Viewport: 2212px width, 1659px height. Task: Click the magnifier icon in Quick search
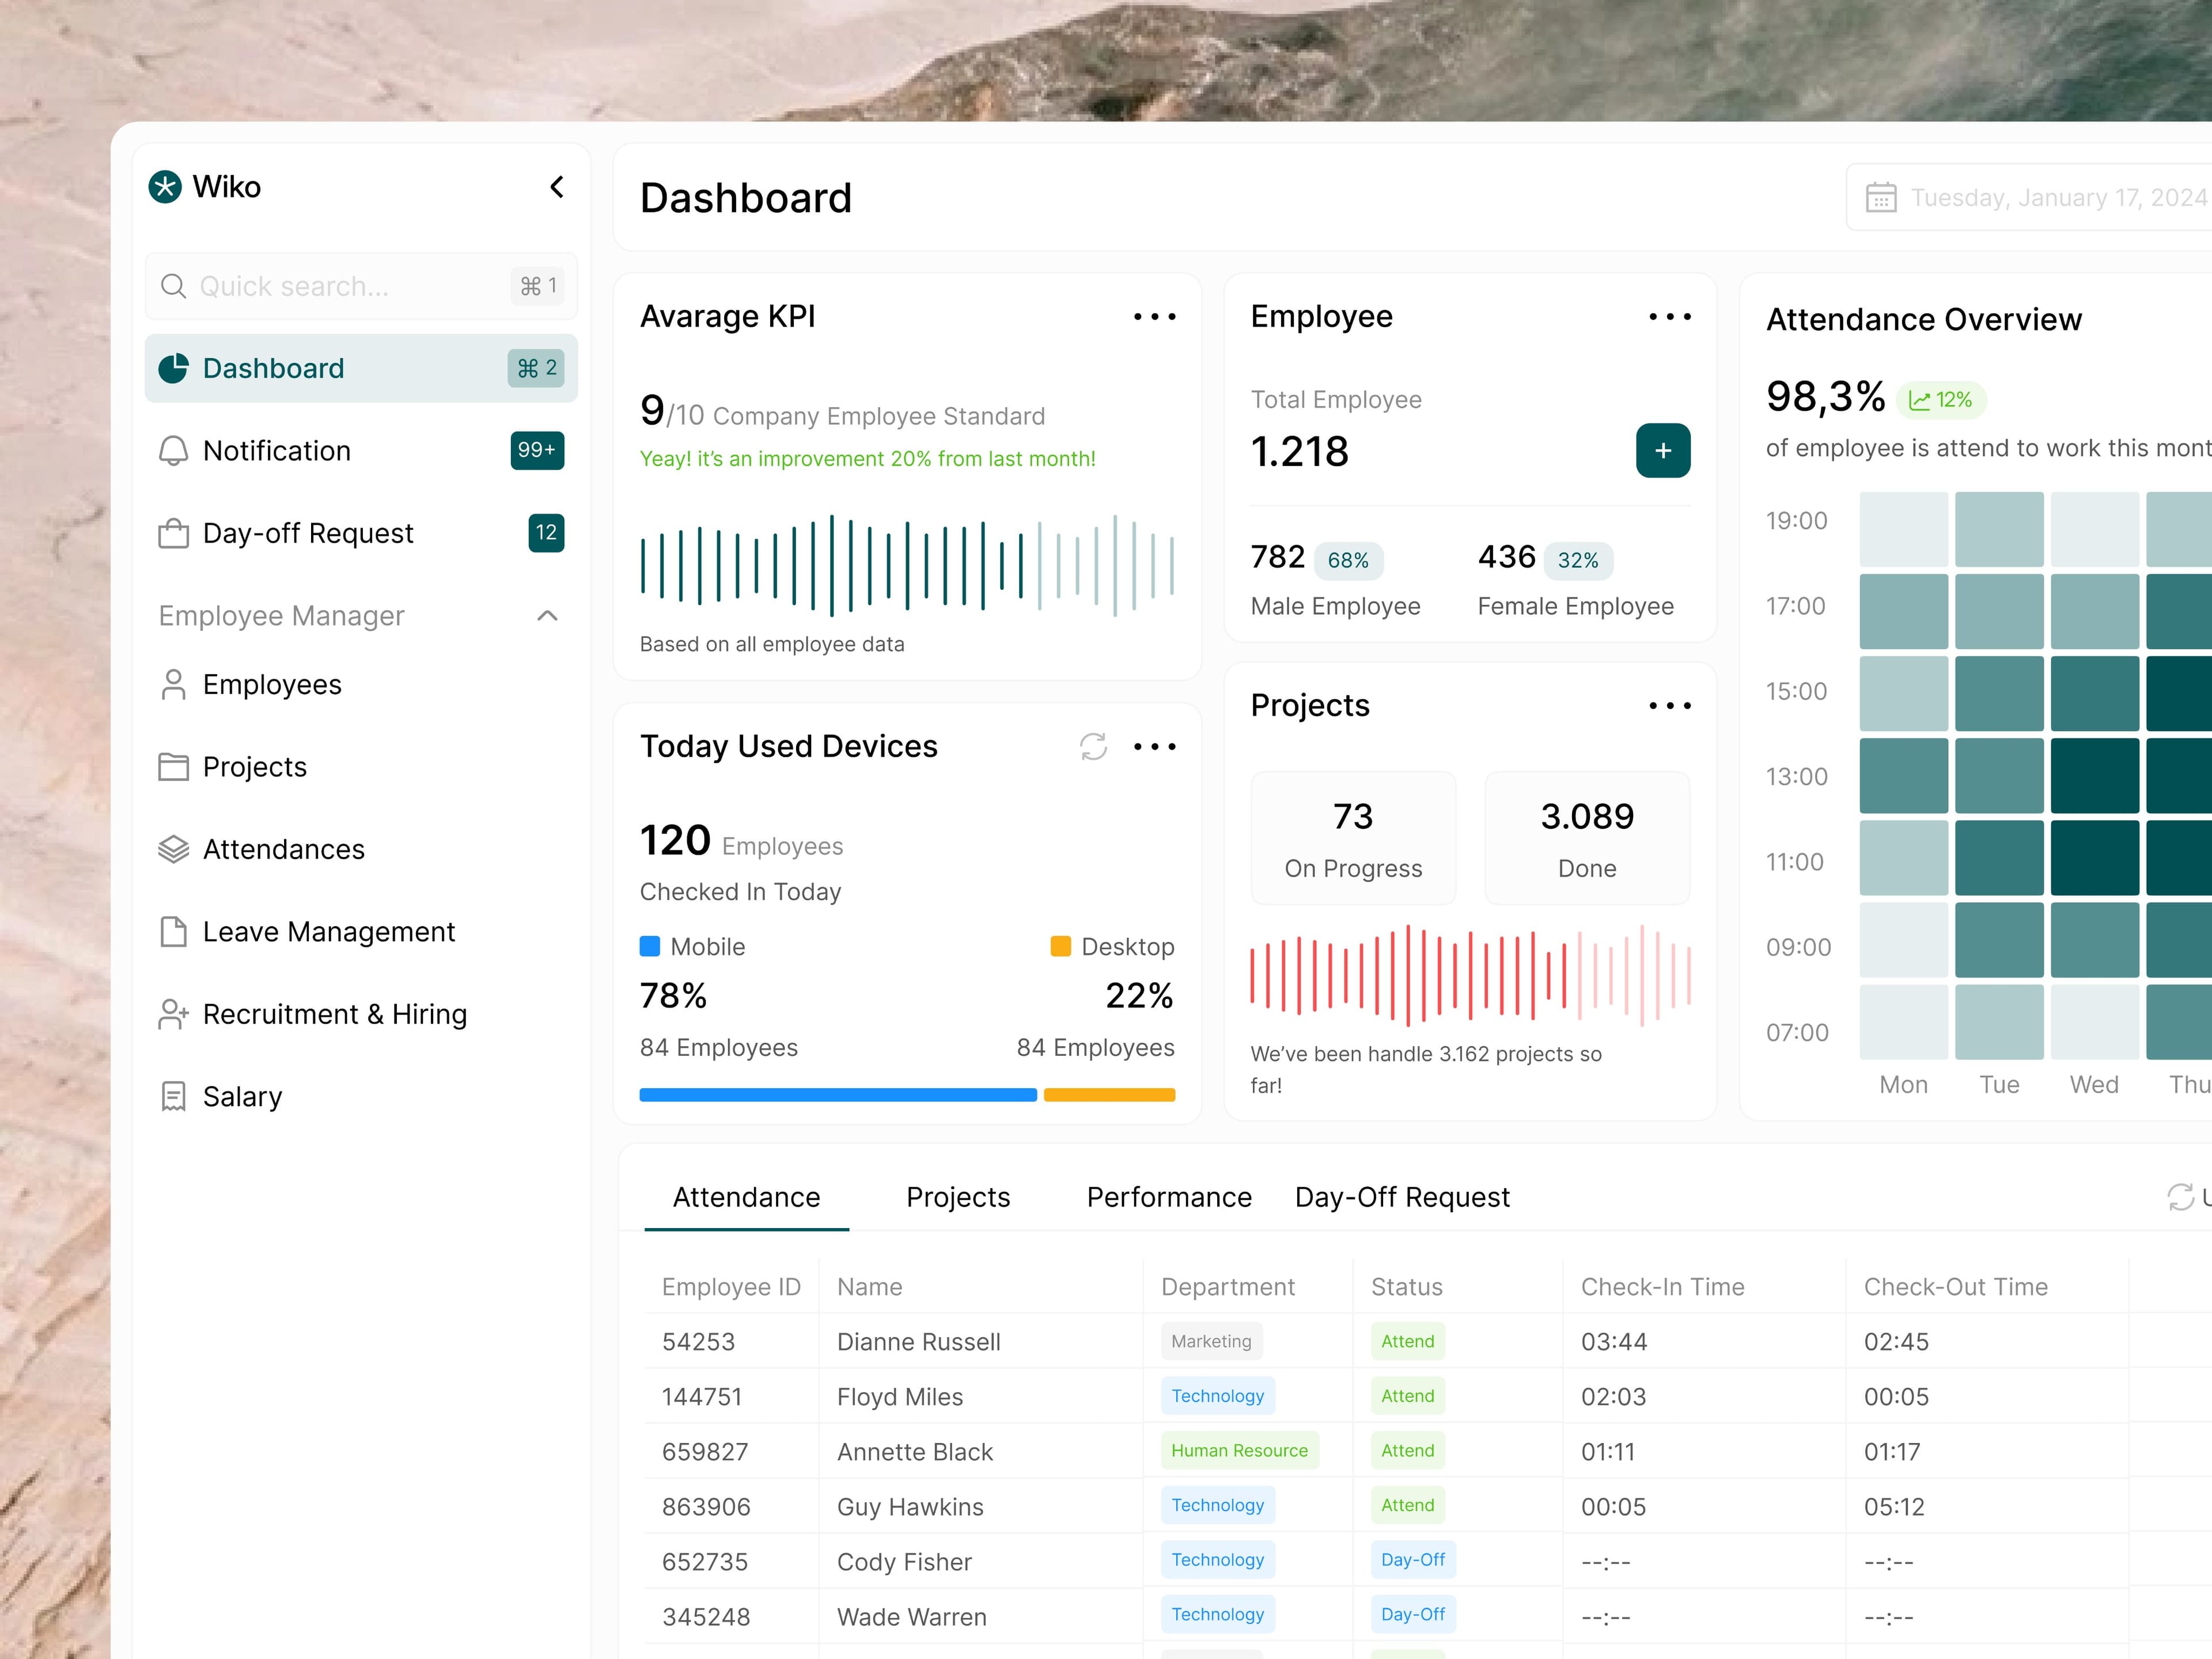coord(173,286)
